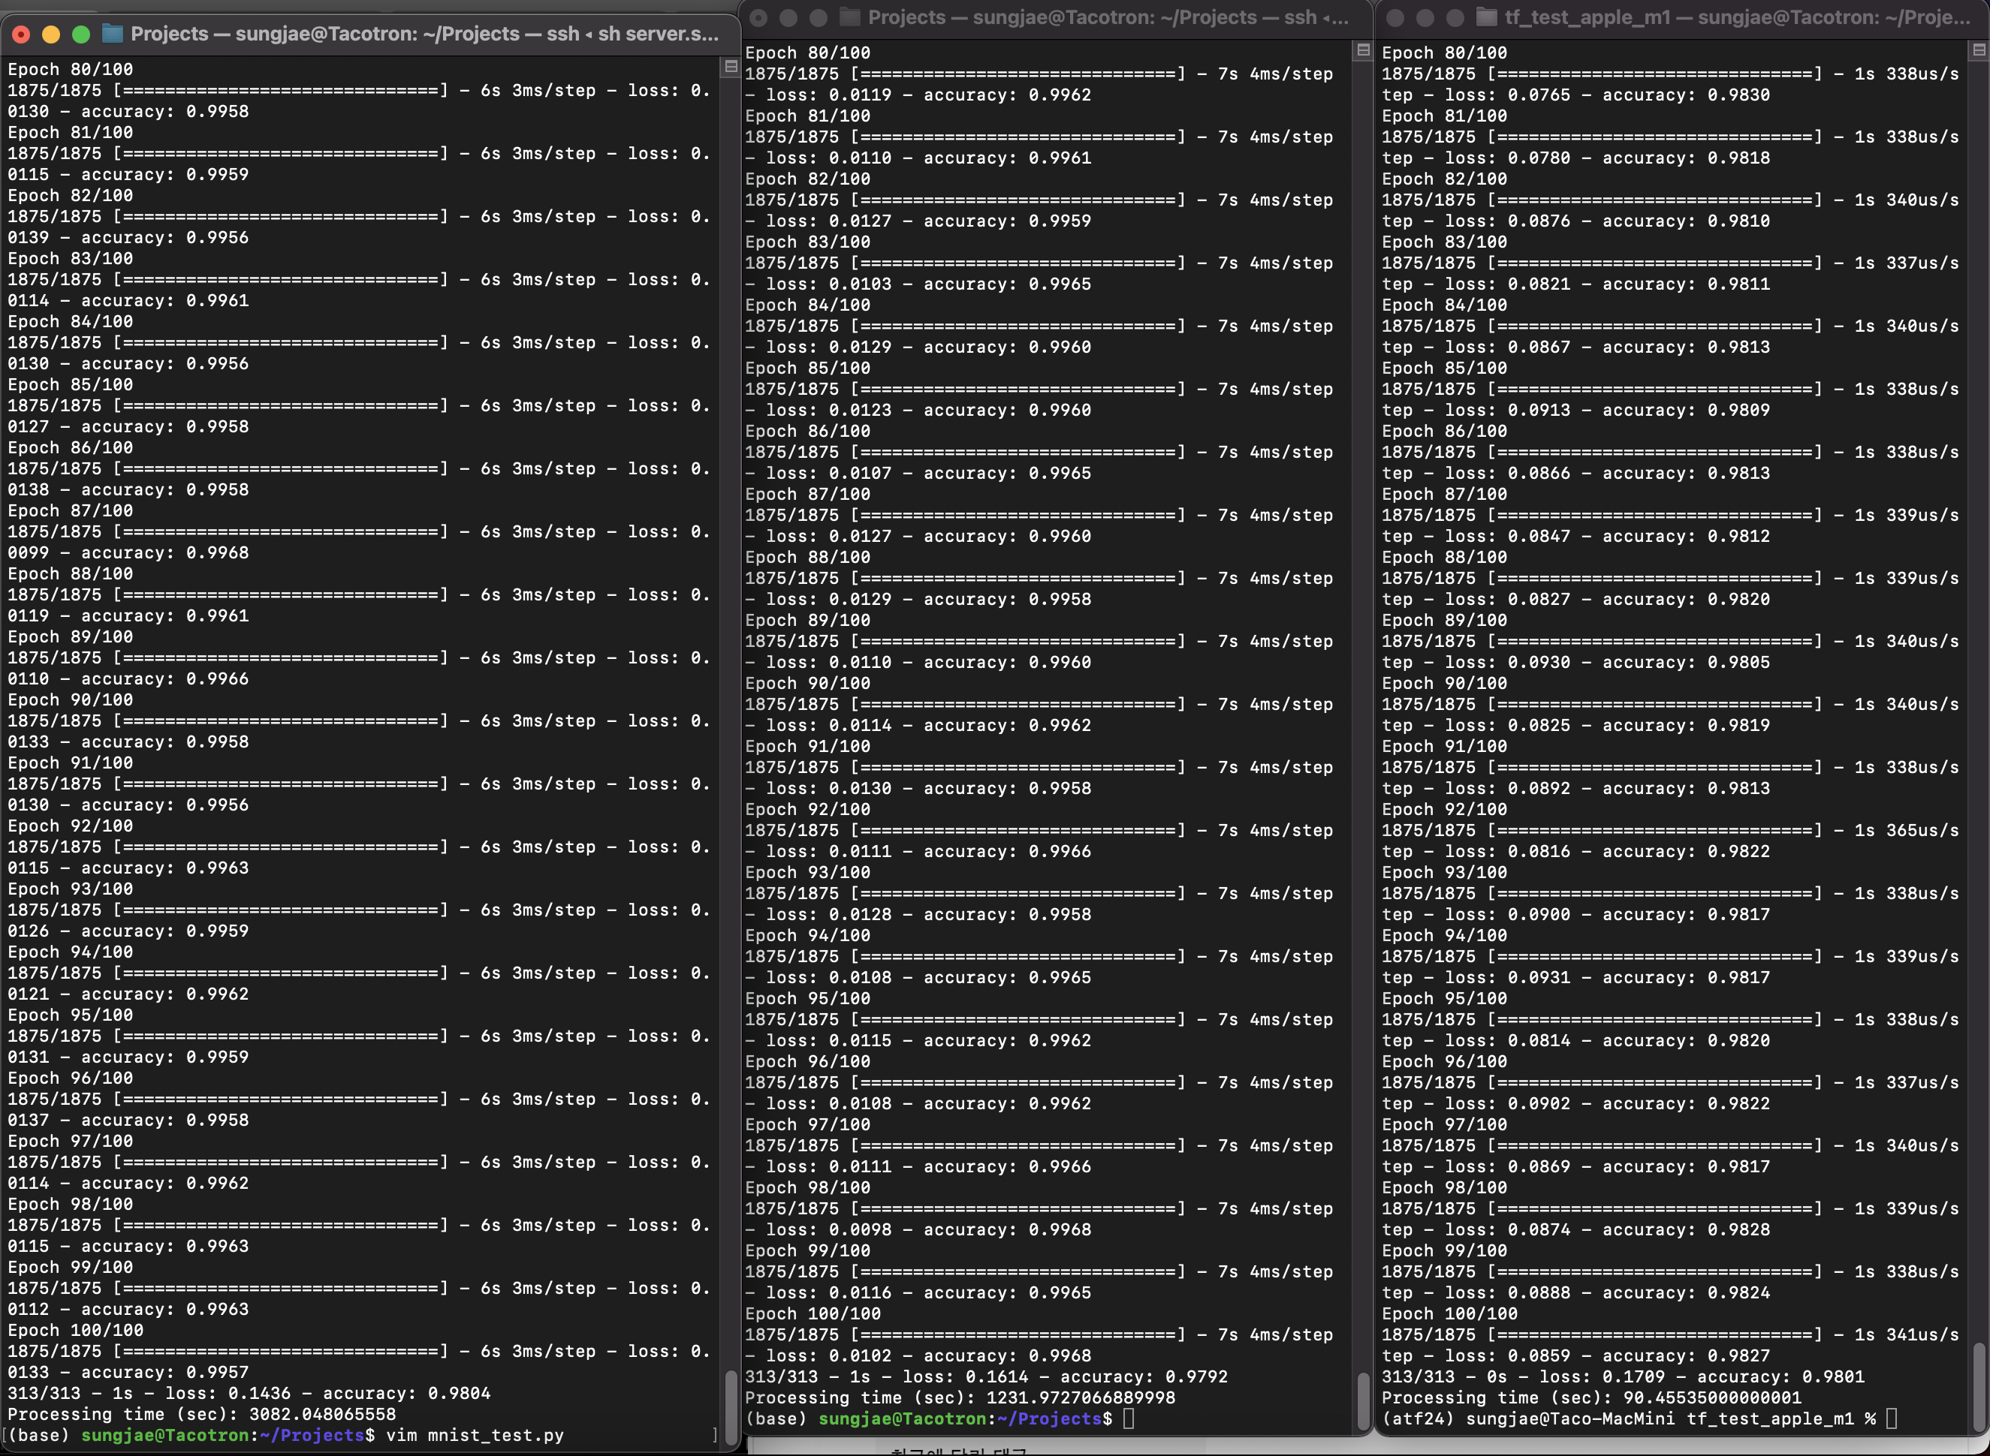Minimize the left terminal with yellow button

click(51, 35)
